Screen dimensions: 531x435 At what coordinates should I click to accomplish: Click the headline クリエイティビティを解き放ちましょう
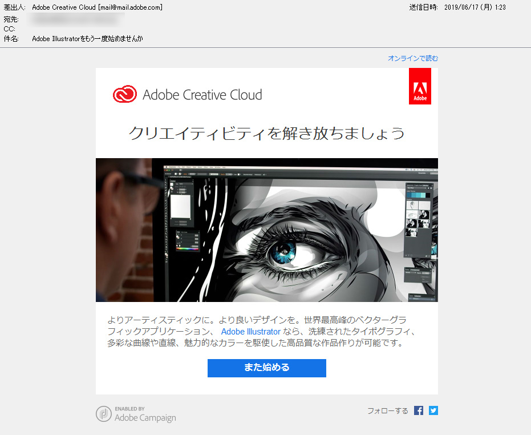tap(266, 133)
